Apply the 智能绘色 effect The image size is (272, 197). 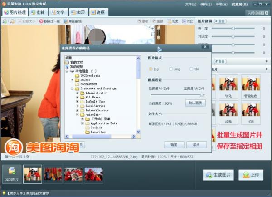point(250,83)
